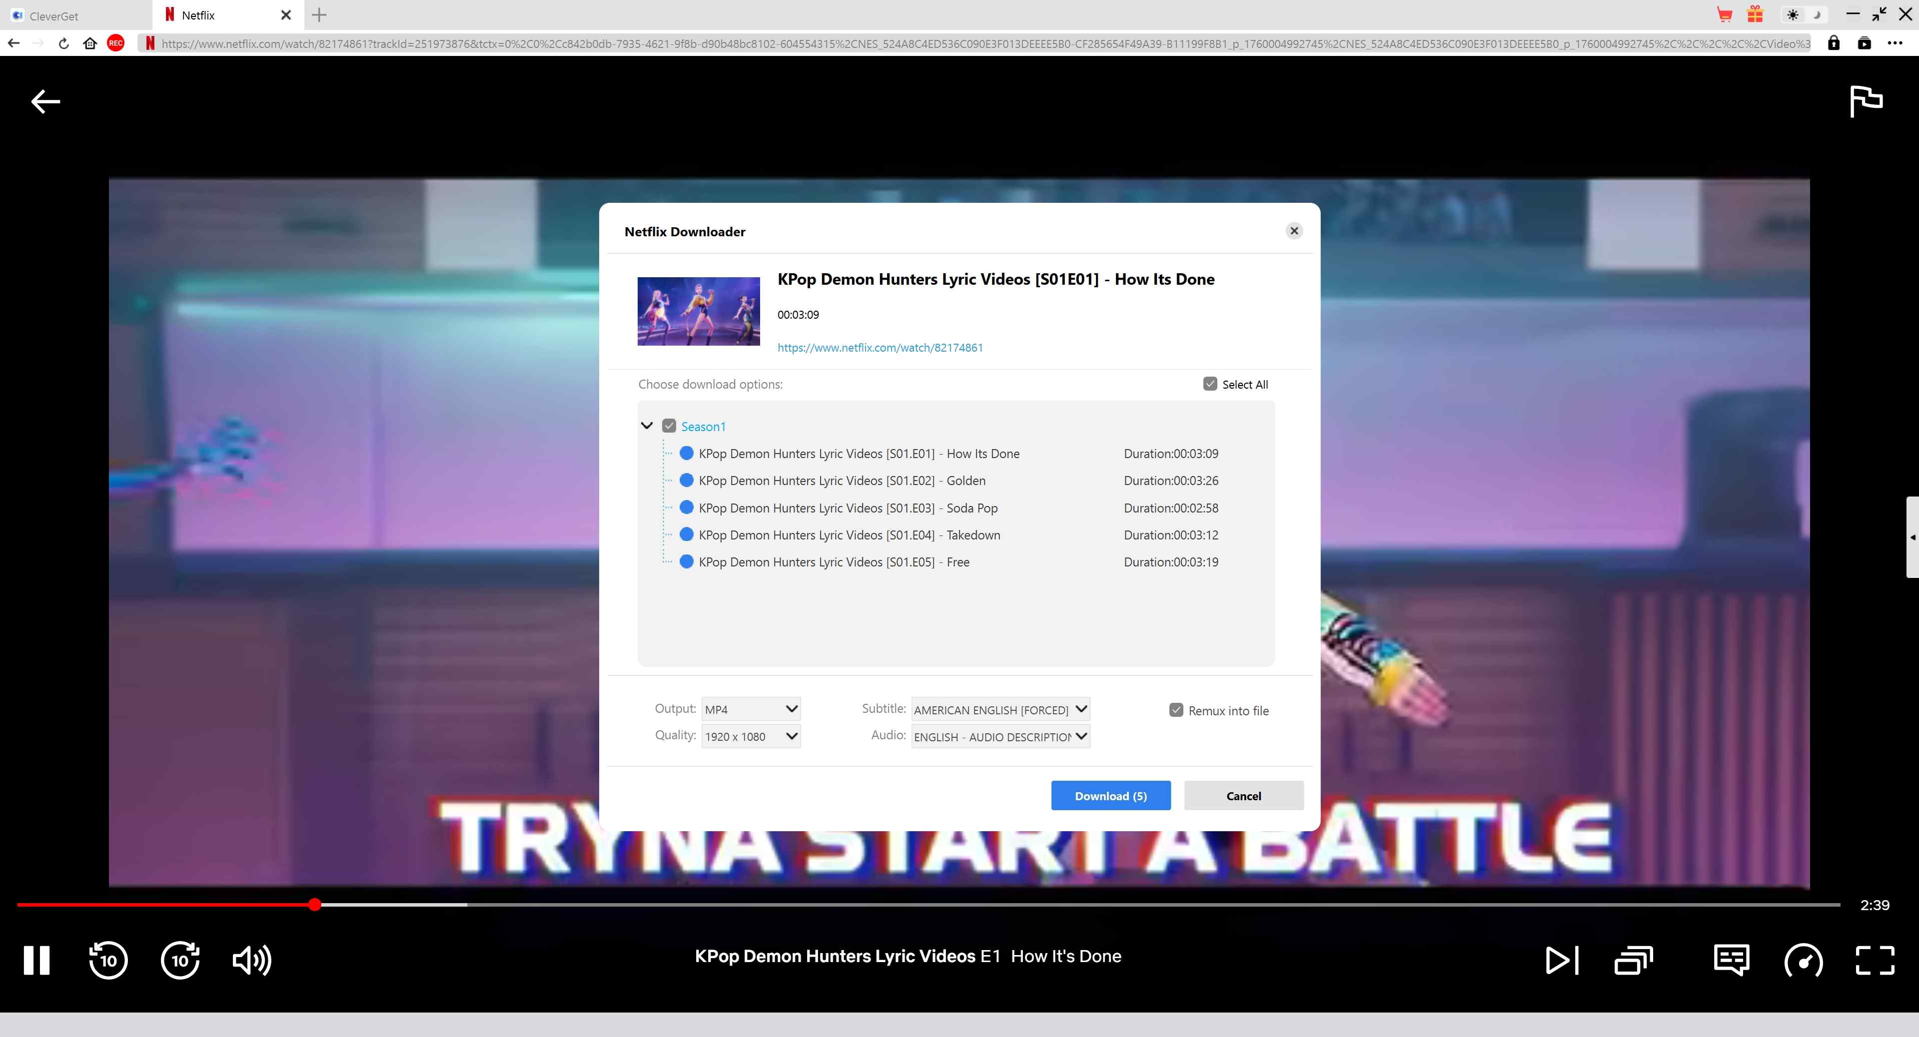Click the Download (5) button

click(1110, 796)
